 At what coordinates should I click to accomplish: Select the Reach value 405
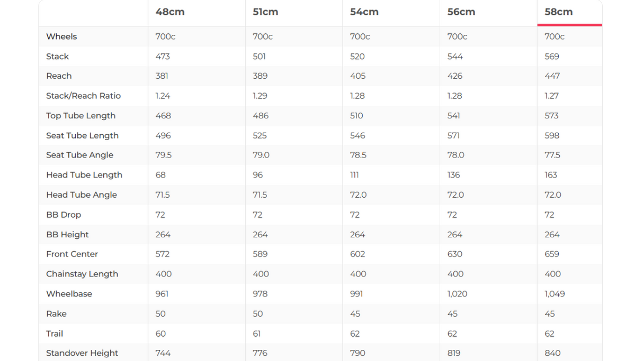[x=358, y=76]
